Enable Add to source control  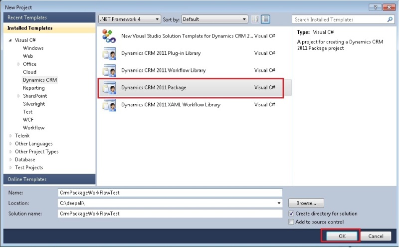coord(291,222)
